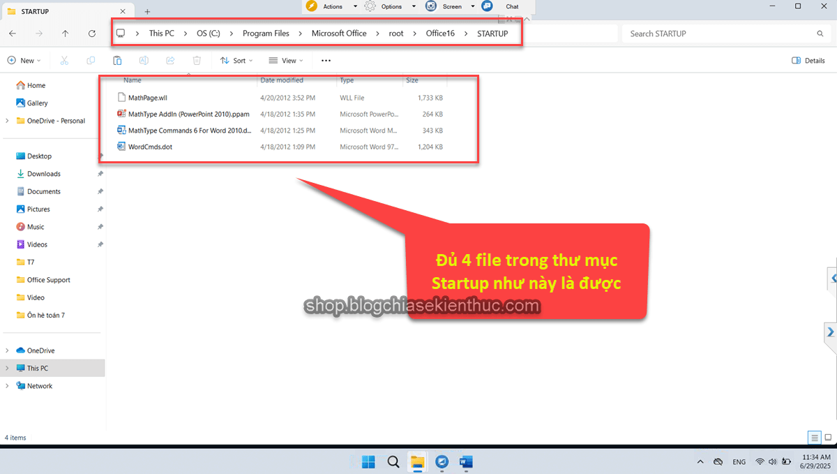
Task: Click Microsoft Office in address path
Action: tap(339, 34)
